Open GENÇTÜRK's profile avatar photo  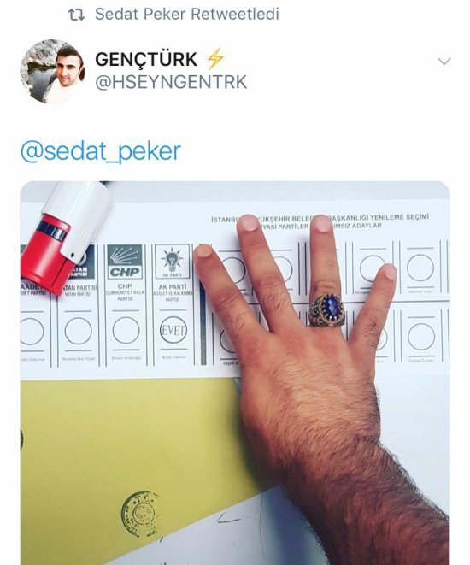pyautogui.click(x=53, y=71)
